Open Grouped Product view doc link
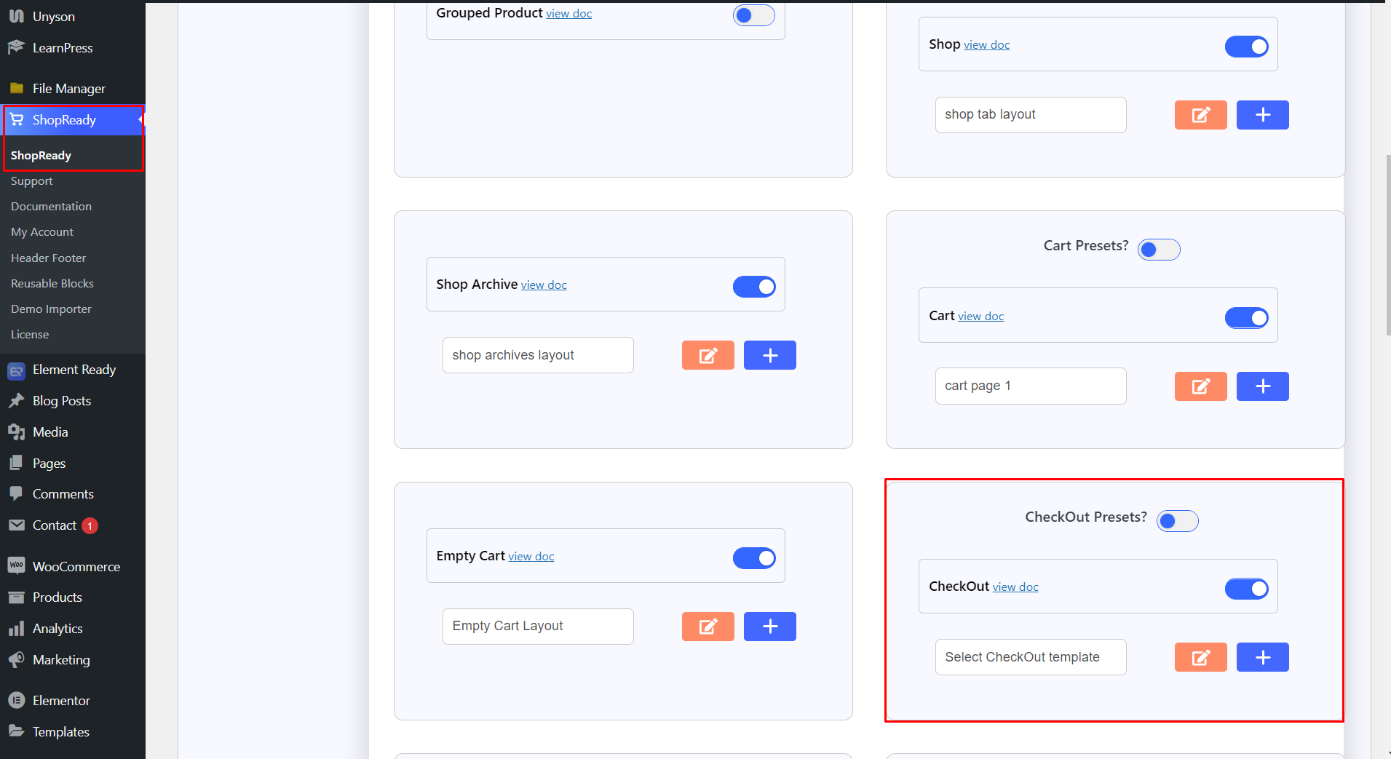The width and height of the screenshot is (1391, 759). coord(568,14)
